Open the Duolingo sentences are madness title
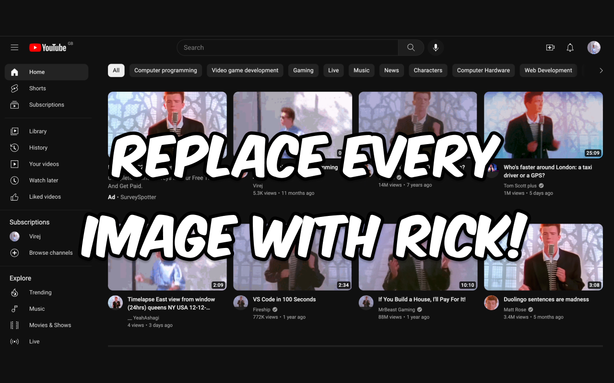Screen dimensions: 614x383 (546, 299)
